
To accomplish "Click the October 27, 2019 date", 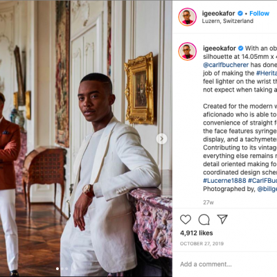I will click(x=202, y=244).
